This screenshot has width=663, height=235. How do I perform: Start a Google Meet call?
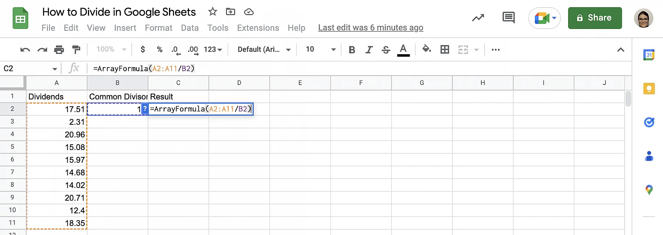[x=544, y=18]
